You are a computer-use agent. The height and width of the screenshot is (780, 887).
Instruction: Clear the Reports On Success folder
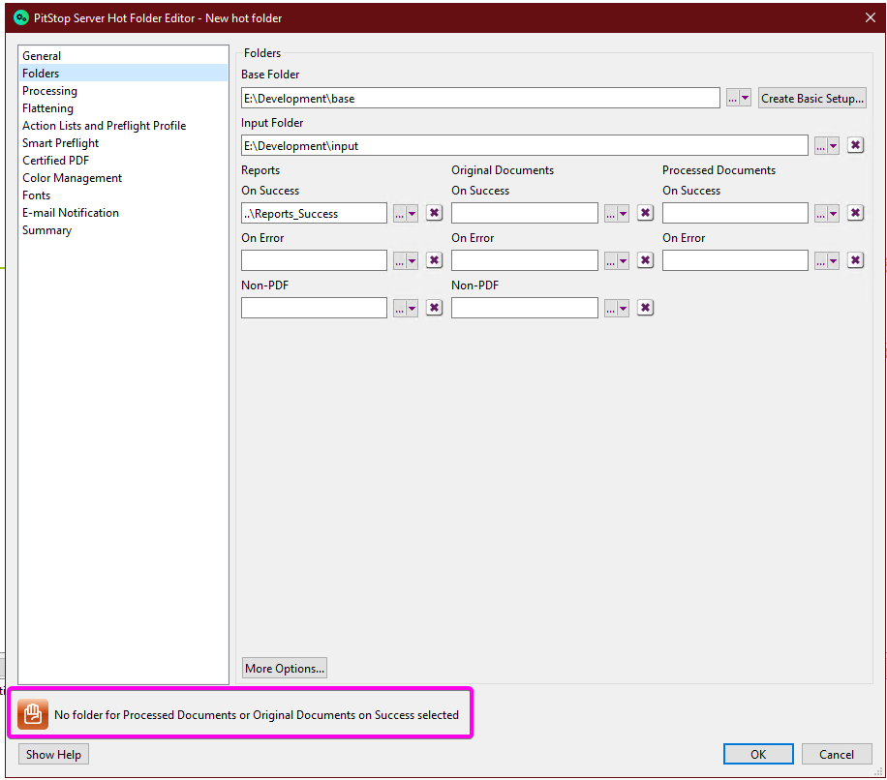434,213
